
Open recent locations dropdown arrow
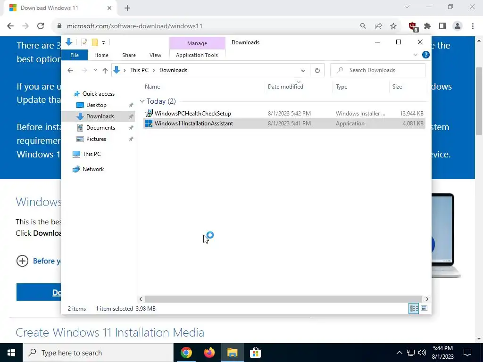point(95,70)
